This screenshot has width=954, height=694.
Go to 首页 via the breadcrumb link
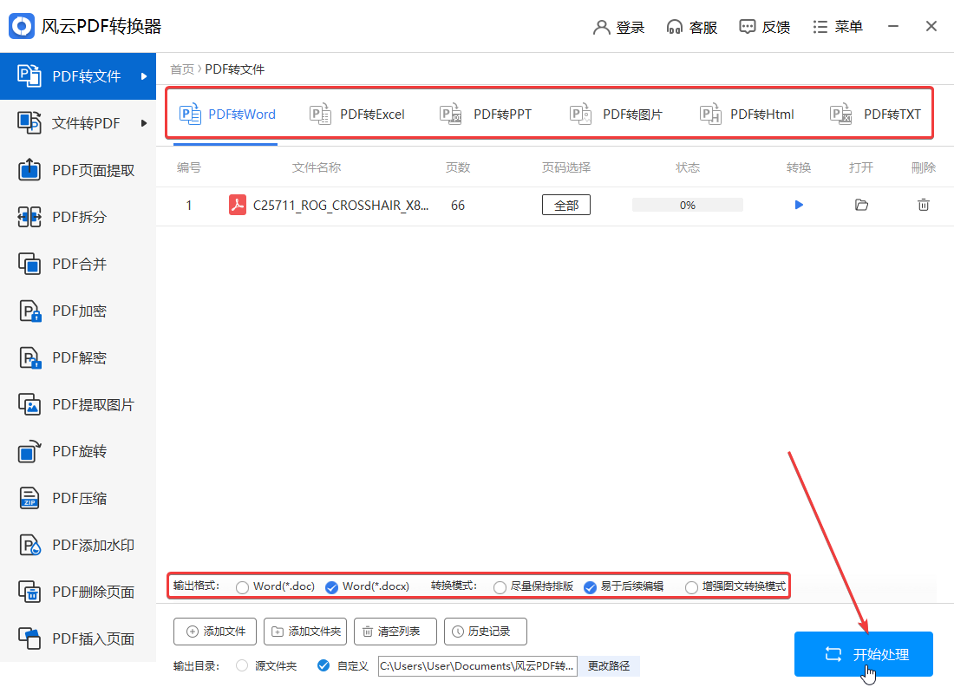click(x=181, y=69)
